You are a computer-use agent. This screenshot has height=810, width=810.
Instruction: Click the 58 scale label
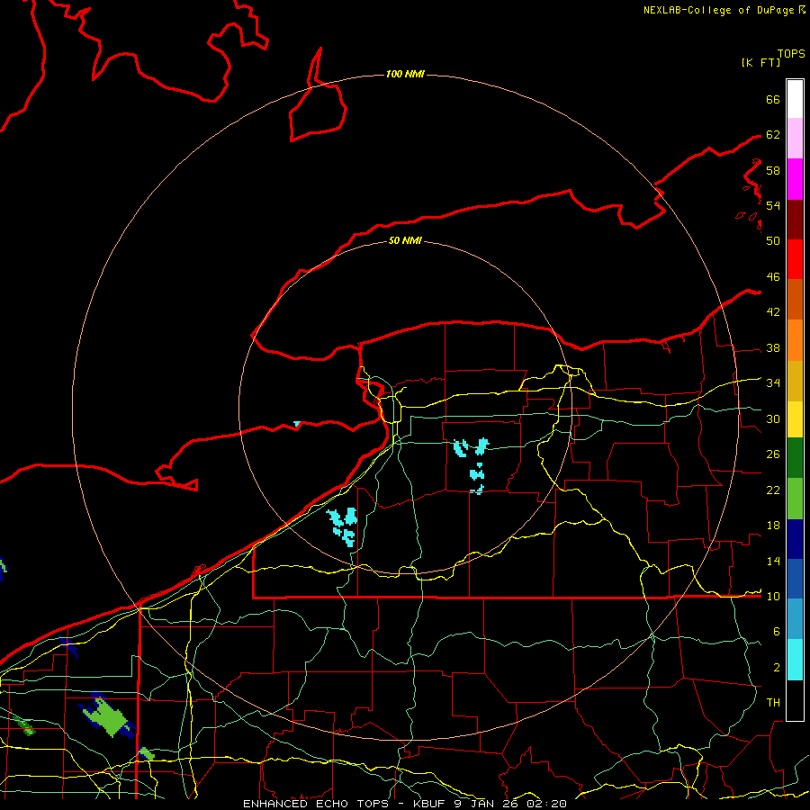pos(773,170)
